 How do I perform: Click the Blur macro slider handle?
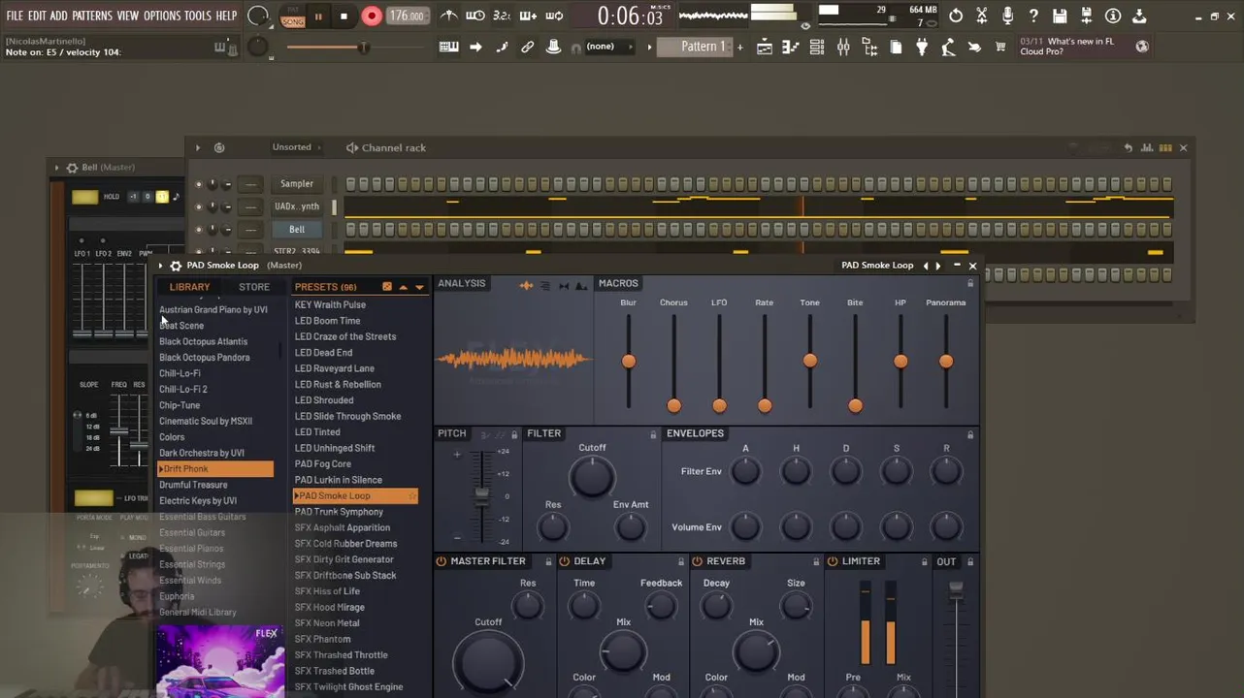629,362
